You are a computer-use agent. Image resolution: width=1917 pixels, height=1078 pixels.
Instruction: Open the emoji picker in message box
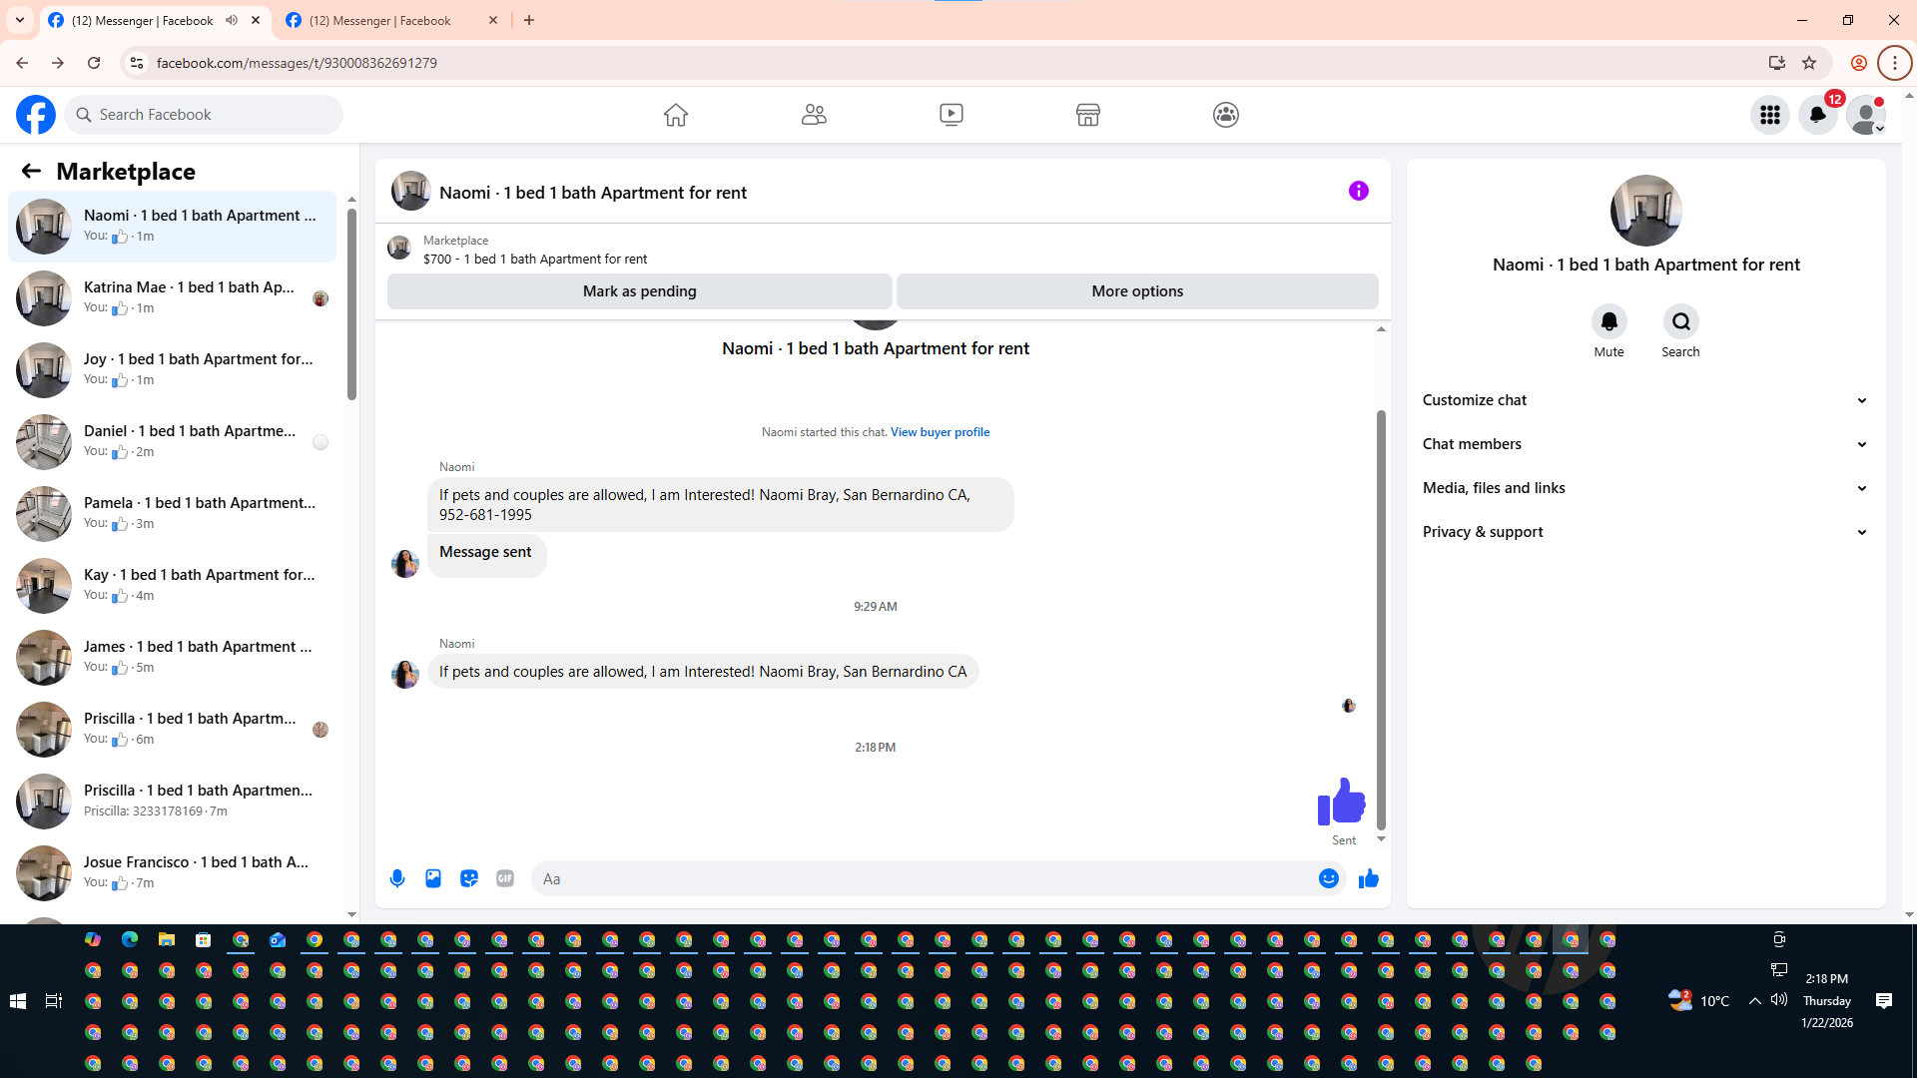pos(1329,878)
